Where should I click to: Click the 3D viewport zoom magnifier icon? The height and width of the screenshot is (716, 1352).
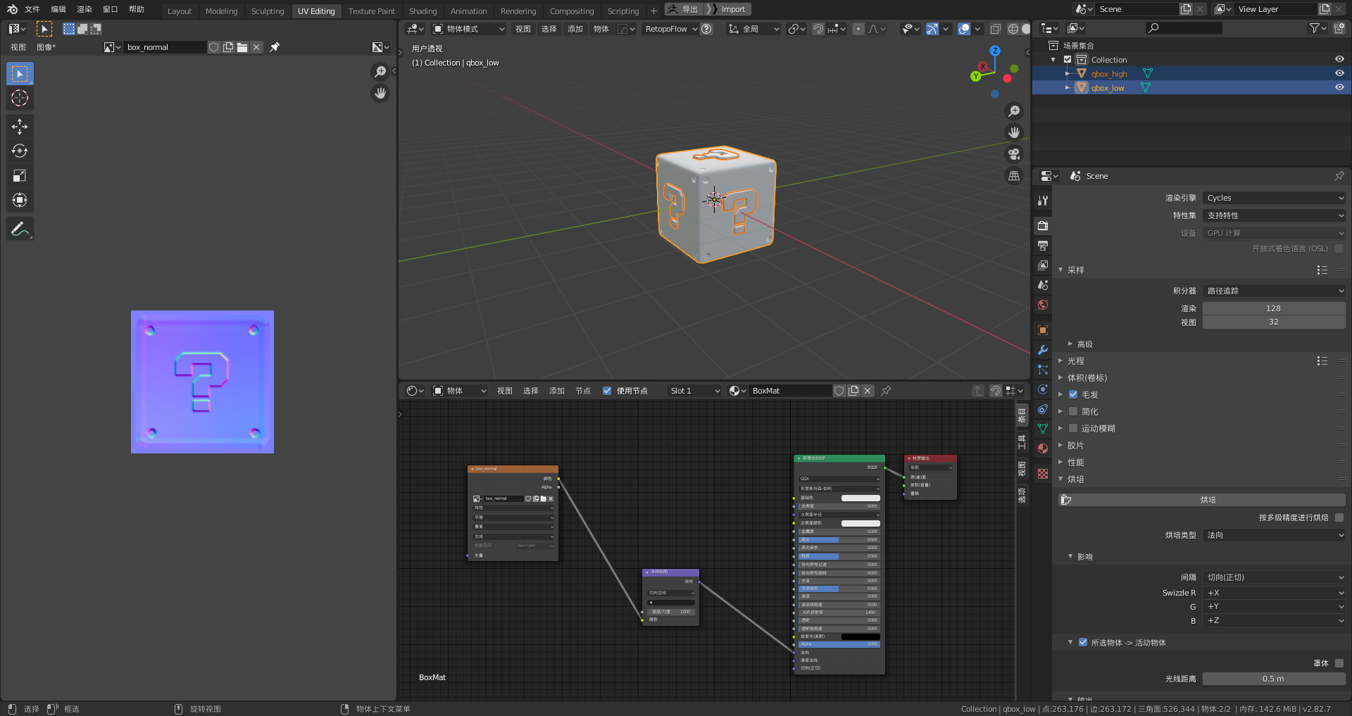tap(1014, 111)
